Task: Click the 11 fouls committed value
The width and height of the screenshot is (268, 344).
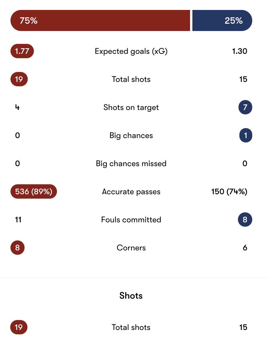Action: click(18, 220)
